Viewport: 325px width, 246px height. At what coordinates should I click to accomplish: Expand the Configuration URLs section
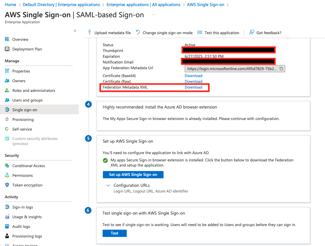[108, 185]
